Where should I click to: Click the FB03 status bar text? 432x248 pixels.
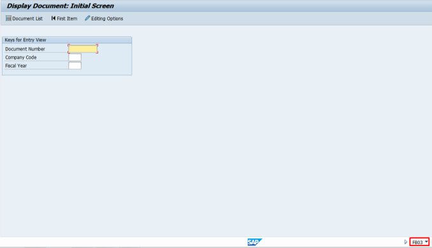(417, 242)
